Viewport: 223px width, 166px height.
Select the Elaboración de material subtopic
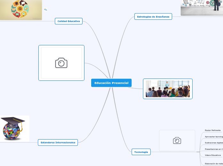point(214,163)
